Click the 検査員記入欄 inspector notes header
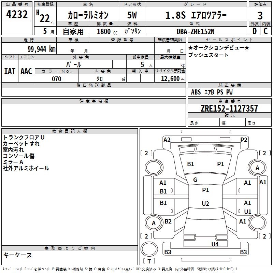 click(x=70, y=131)
